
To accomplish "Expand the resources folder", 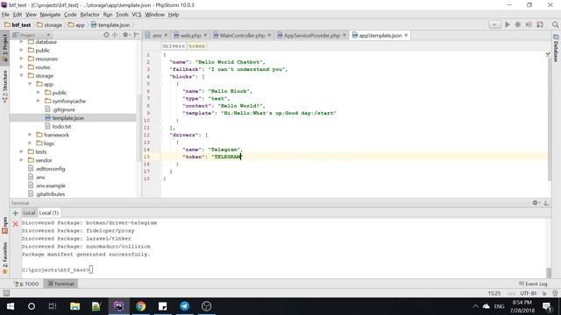I will point(21,59).
